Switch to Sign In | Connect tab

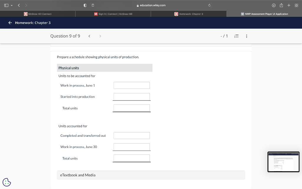point(113,14)
